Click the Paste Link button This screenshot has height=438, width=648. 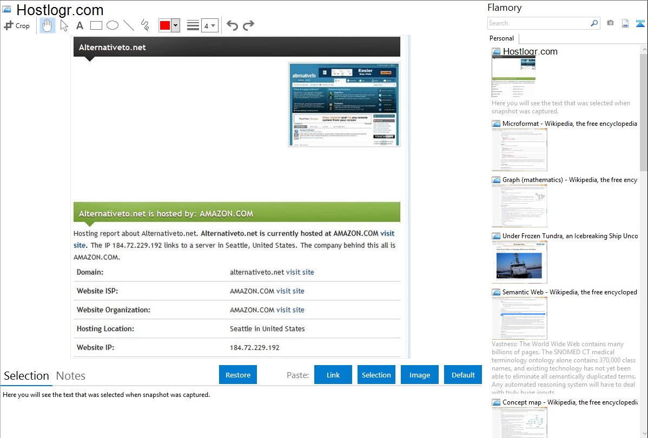(x=333, y=375)
